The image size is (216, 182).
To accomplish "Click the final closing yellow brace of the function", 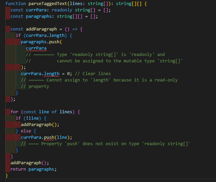I will point(7,176).
